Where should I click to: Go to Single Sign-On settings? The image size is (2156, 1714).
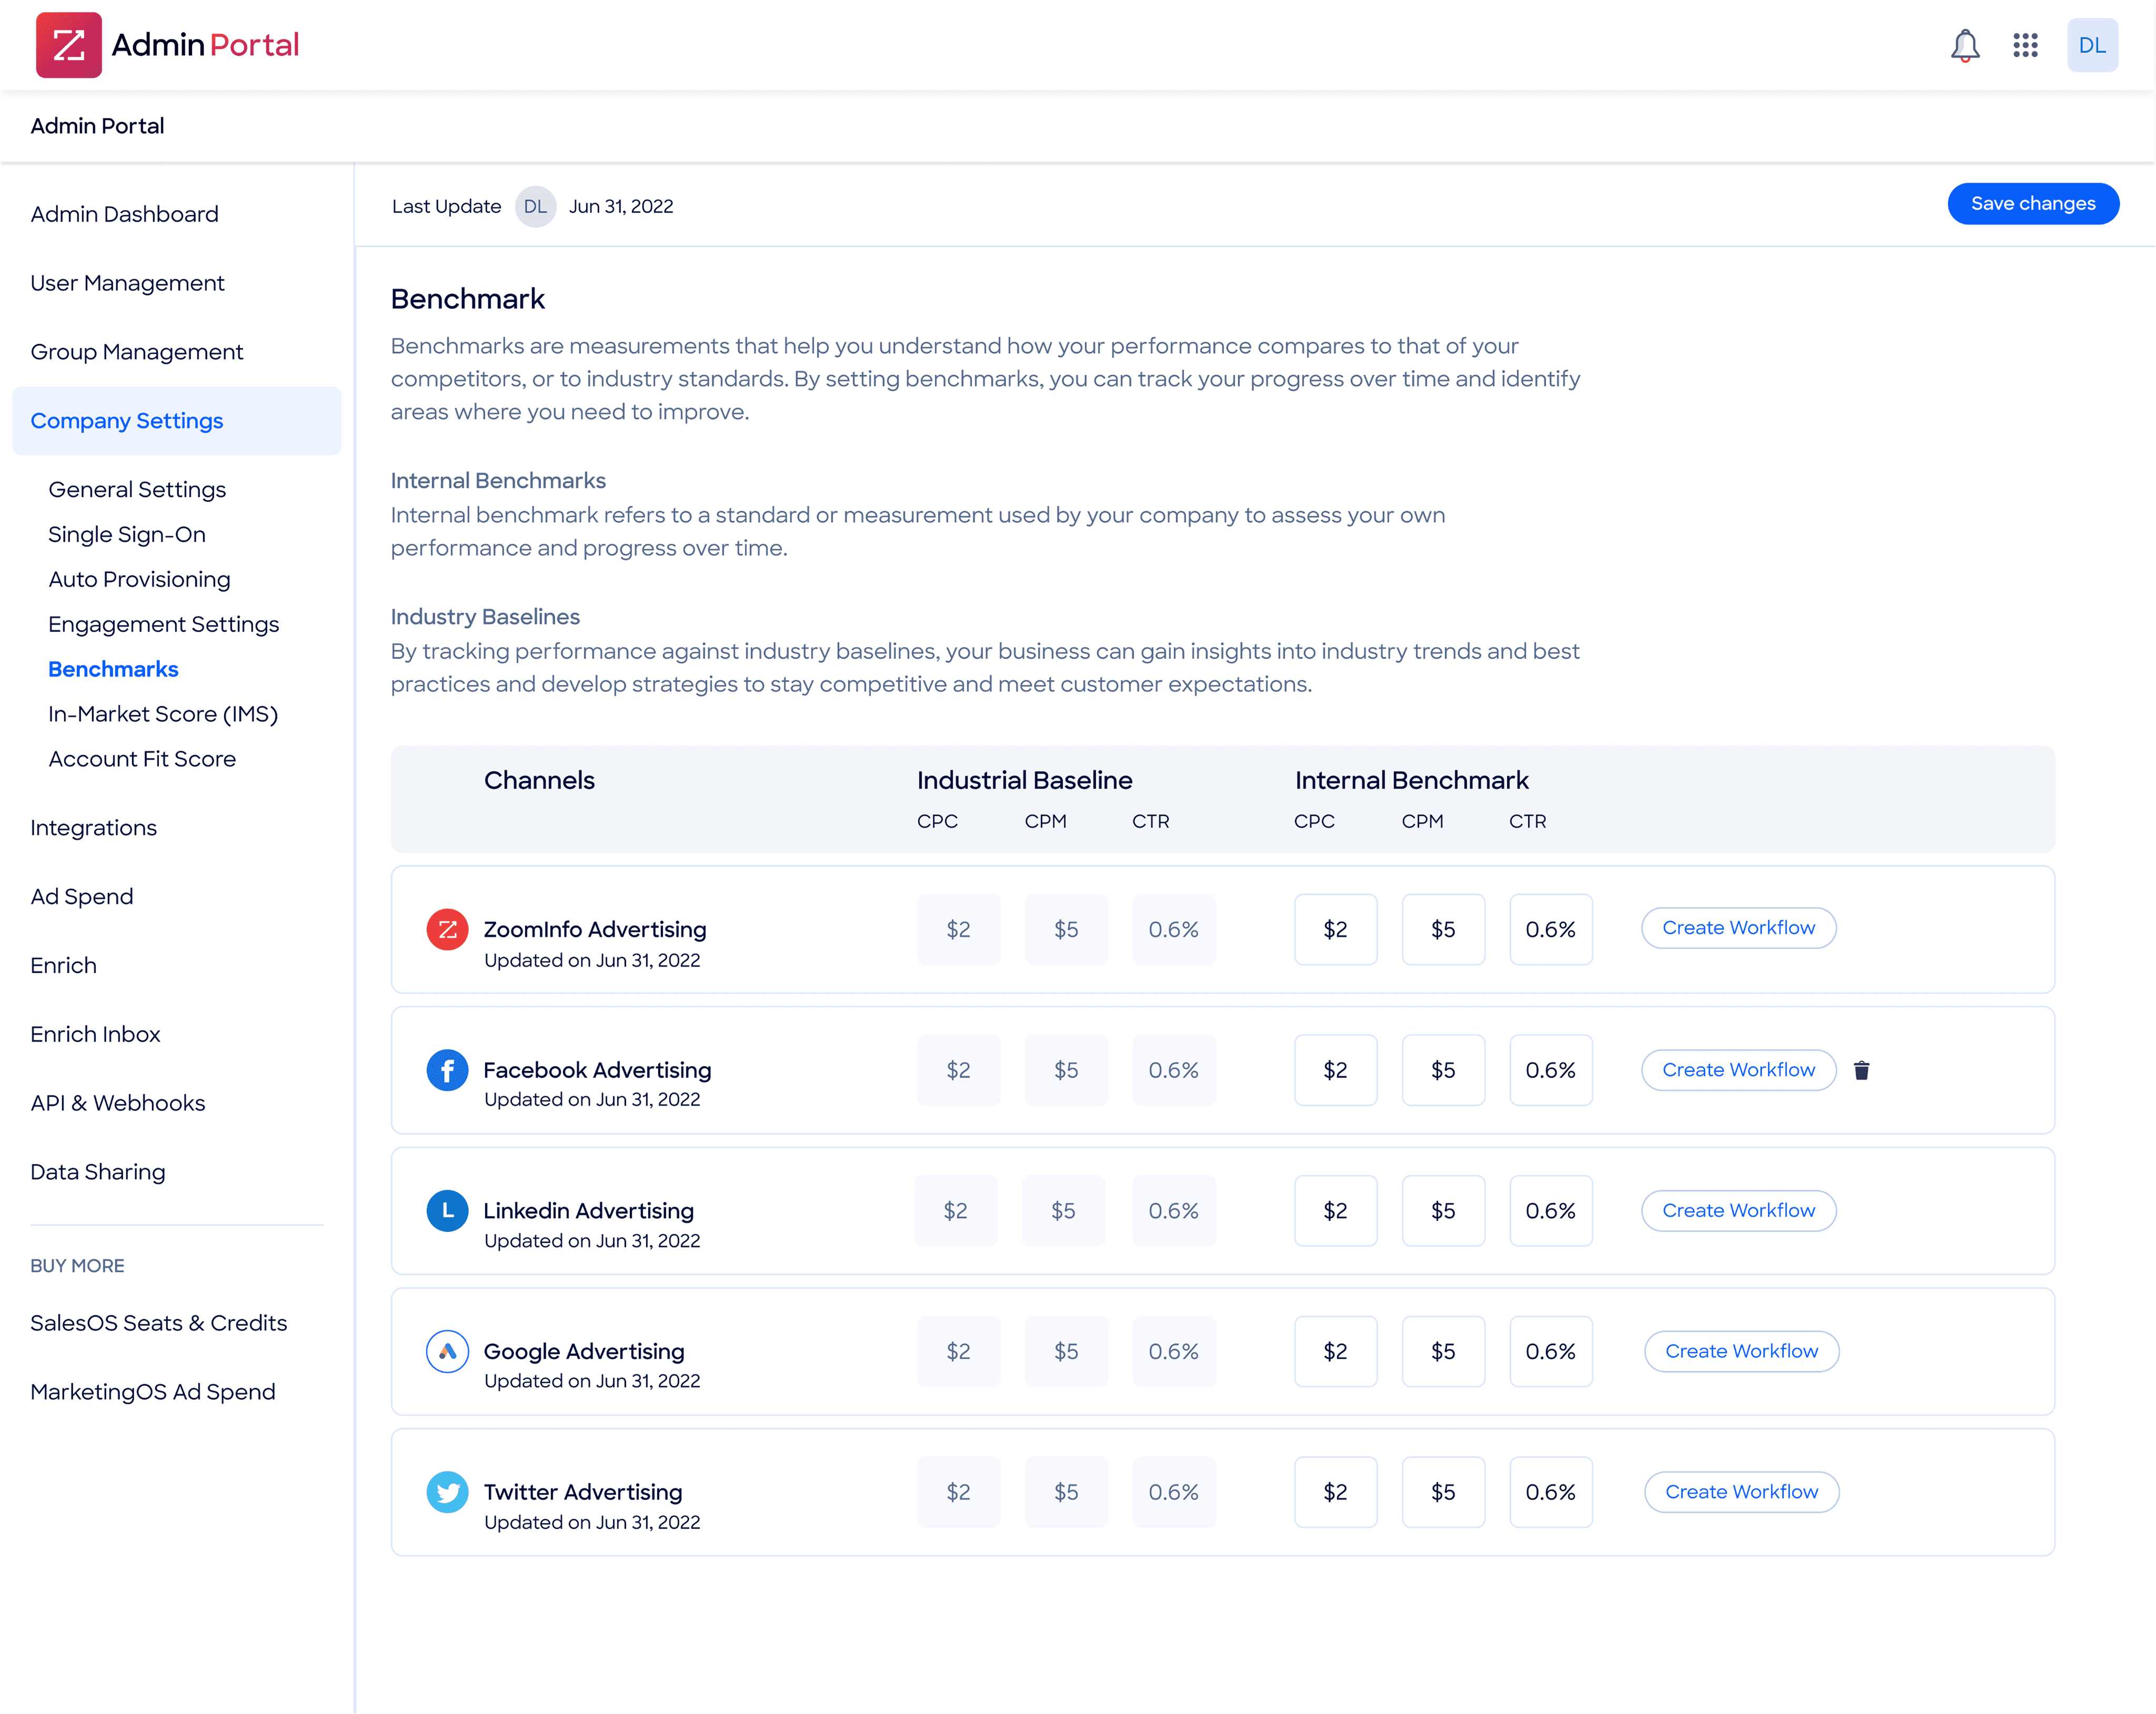(127, 534)
